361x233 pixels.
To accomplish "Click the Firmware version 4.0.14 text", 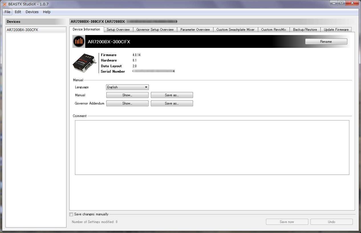I will click(136, 55).
